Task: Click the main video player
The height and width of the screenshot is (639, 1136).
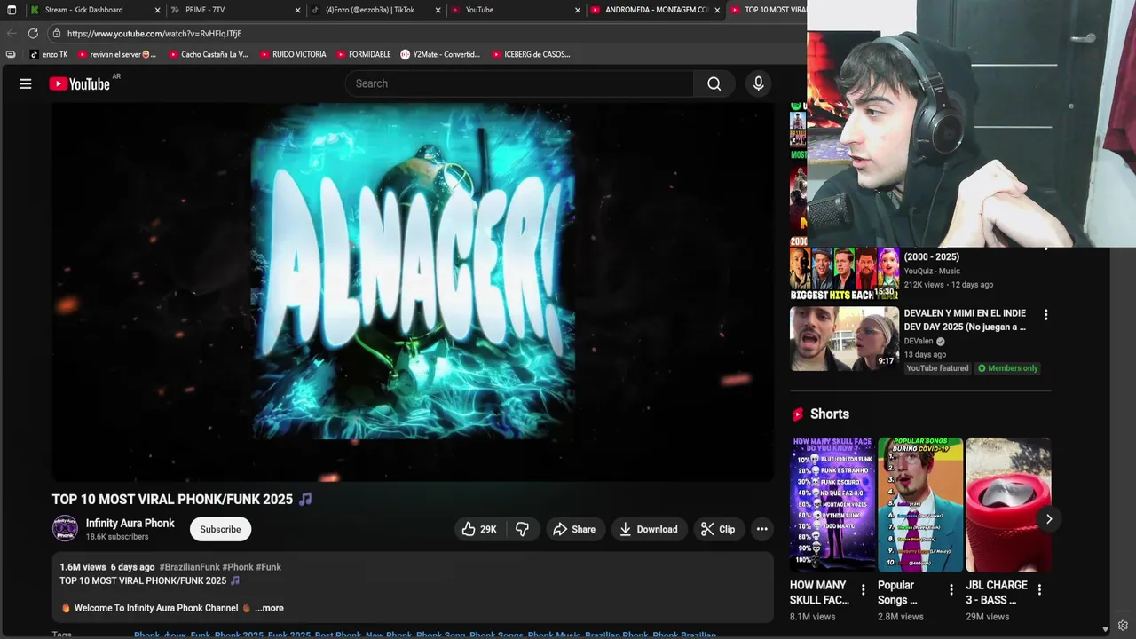Action: [413, 292]
